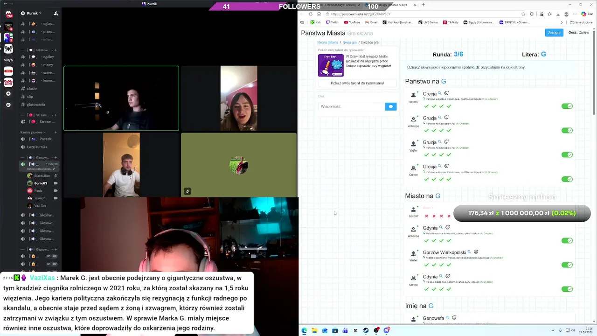Open the Gmail bookmark

371,22
